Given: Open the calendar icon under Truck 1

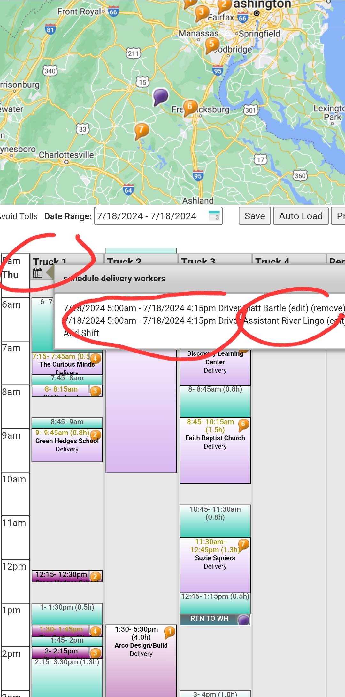Looking at the screenshot, I should [38, 273].
